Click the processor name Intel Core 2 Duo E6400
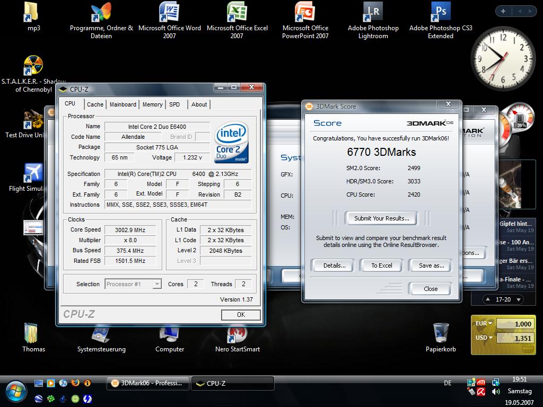This screenshot has height=407, width=543. pyautogui.click(x=157, y=127)
